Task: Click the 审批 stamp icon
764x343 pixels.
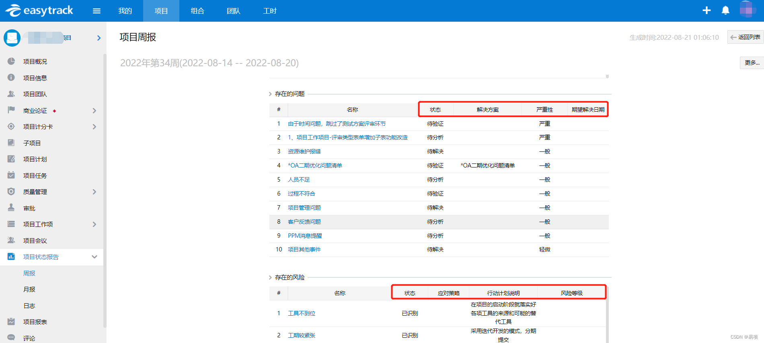Action: coord(11,208)
